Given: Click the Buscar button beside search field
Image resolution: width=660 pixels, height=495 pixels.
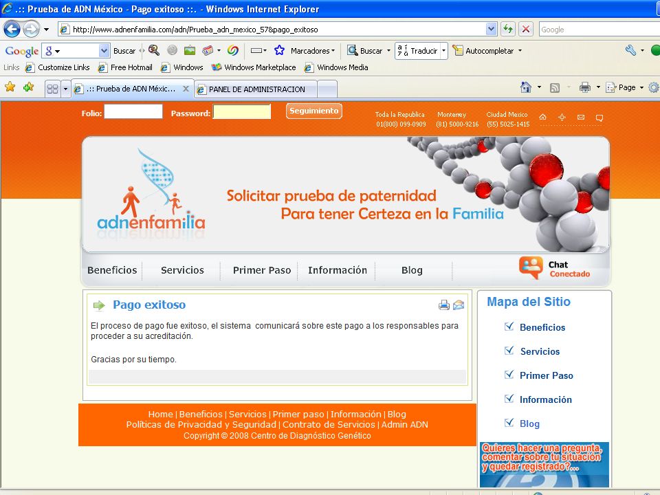Looking at the screenshot, I should [x=124, y=51].
